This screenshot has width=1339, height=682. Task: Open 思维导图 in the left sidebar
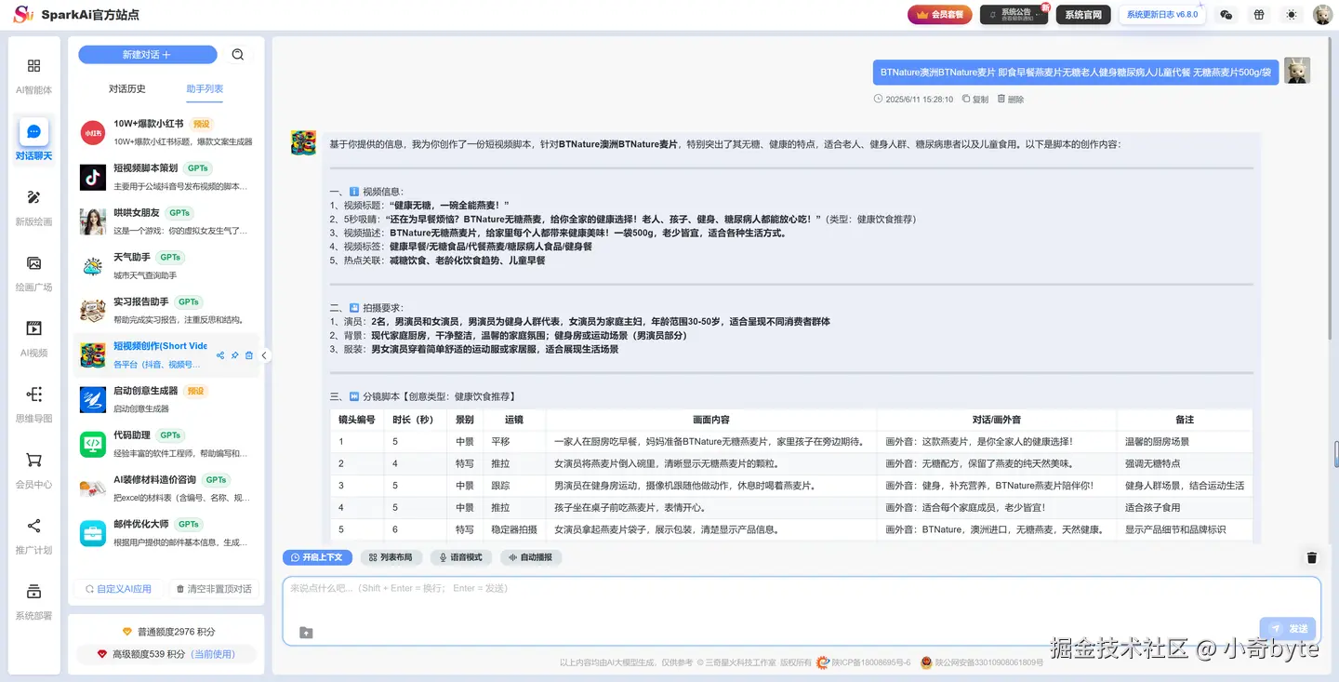pos(33,404)
